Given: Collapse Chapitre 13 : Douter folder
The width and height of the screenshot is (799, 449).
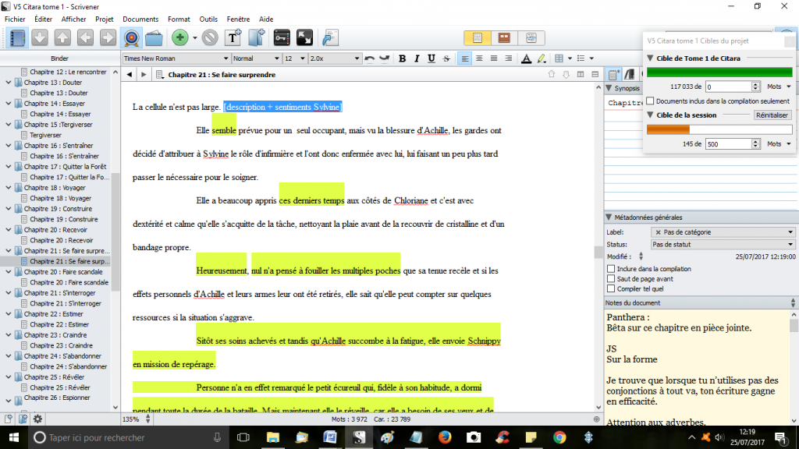Looking at the screenshot, I should [9, 83].
